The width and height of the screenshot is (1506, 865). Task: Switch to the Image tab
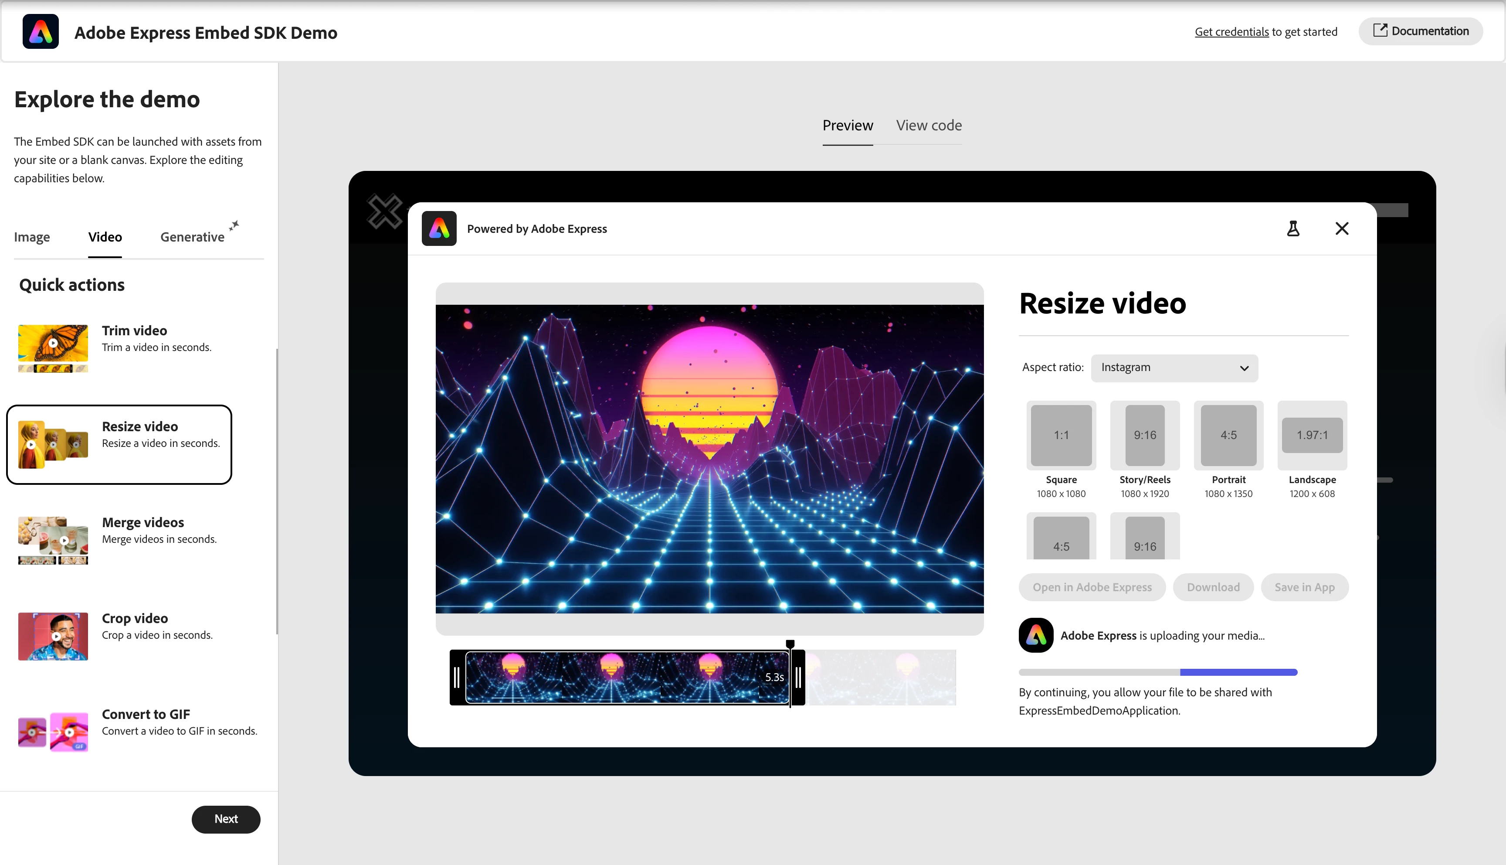(x=32, y=237)
